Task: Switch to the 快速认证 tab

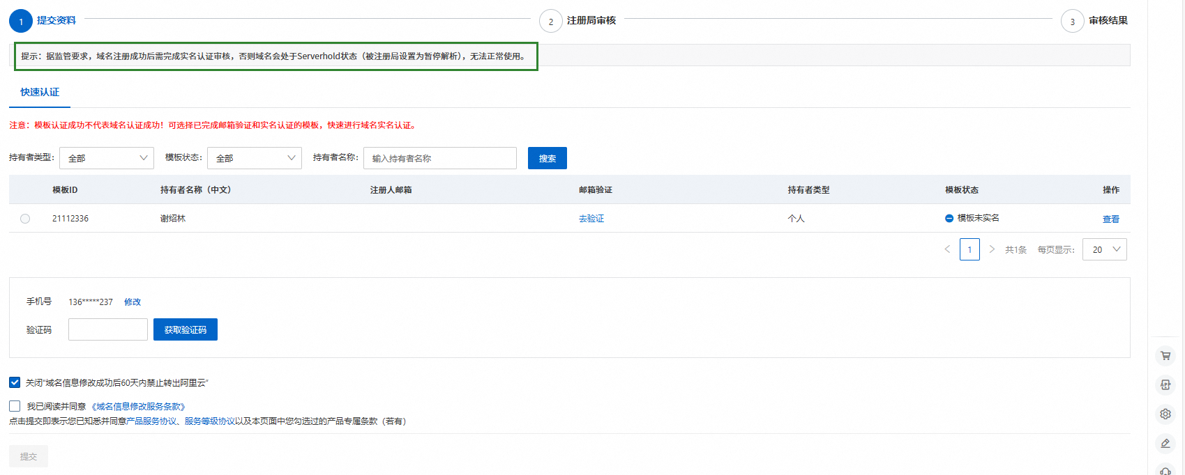Action: pyautogui.click(x=40, y=92)
